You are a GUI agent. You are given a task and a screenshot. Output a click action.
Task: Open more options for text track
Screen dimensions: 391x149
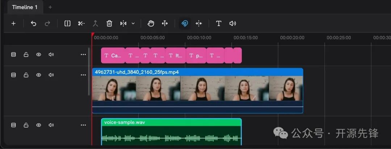click(83, 54)
